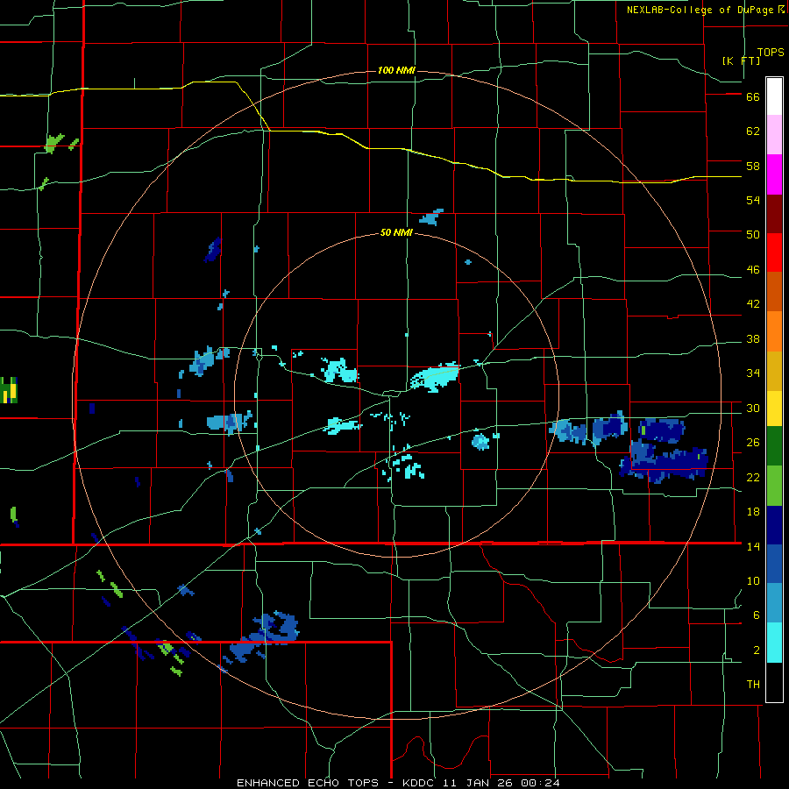Select the burnt orange legend swatch
This screenshot has width=789, height=789.
point(774,291)
